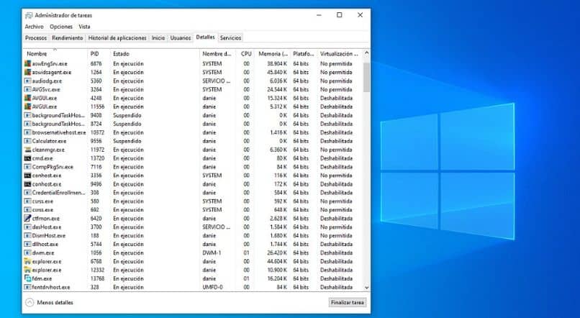Click Suspendido status of Calculator.exe
Image resolution: width=580 pixels, height=318 pixels.
click(x=127, y=141)
